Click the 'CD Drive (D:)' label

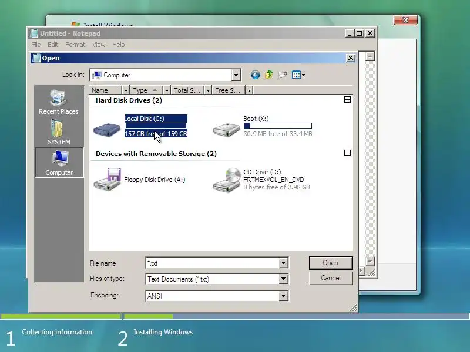pyautogui.click(x=262, y=172)
